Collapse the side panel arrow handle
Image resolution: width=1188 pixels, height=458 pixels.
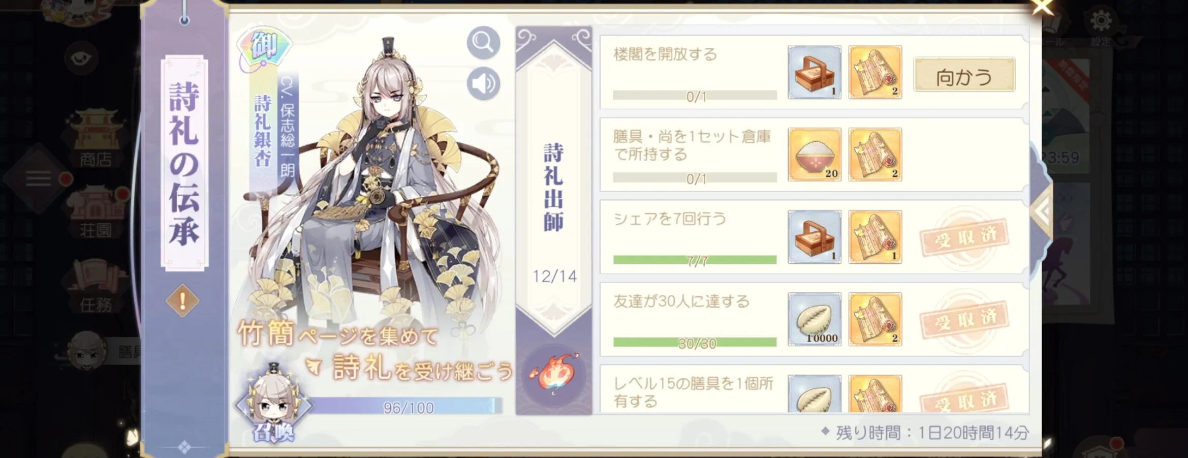pos(1042,211)
